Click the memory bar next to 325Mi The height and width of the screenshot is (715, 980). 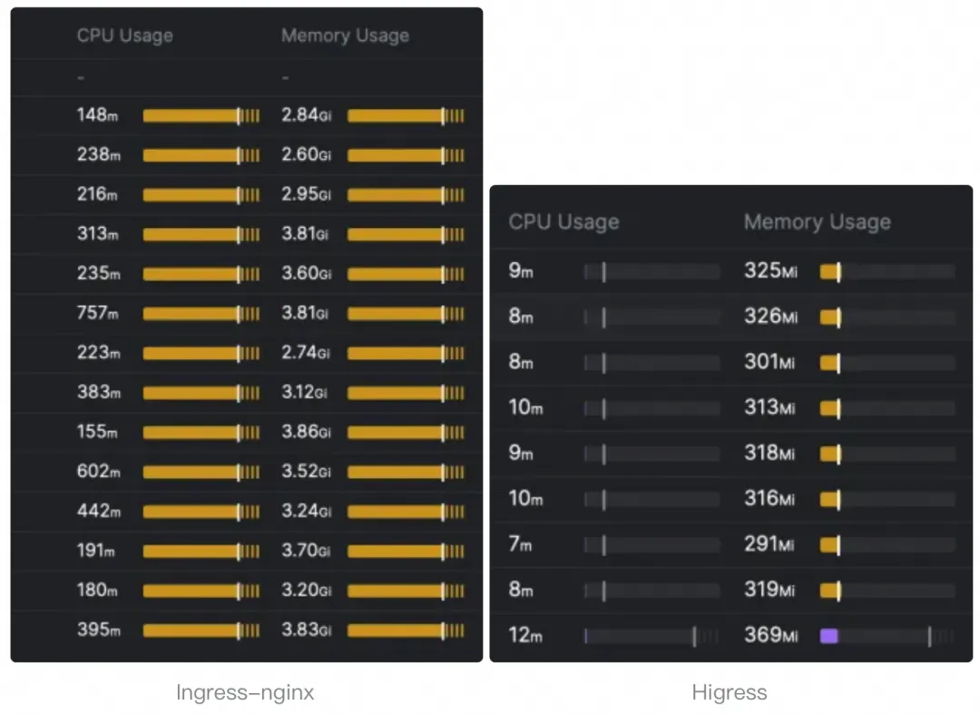tap(830, 271)
